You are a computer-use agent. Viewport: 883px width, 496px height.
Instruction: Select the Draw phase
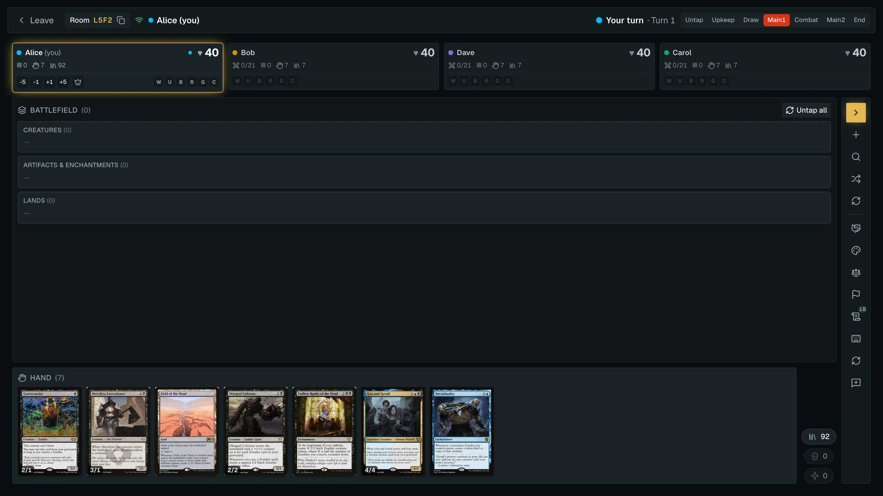(x=751, y=20)
